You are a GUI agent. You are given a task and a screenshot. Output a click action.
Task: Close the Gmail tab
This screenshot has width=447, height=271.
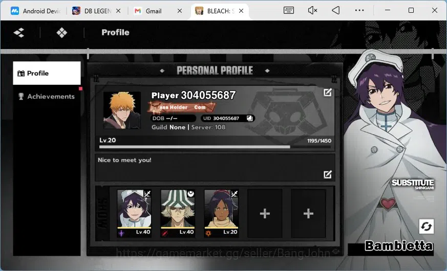coord(180,11)
